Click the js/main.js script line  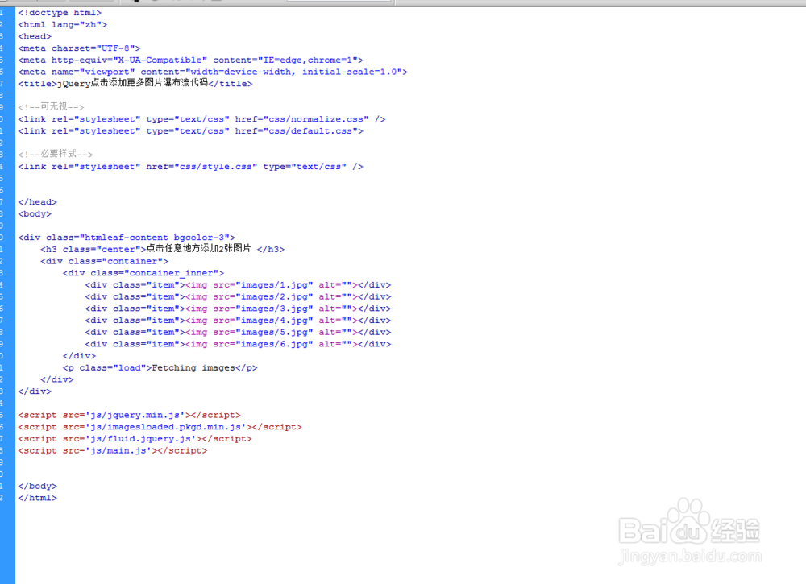(113, 450)
